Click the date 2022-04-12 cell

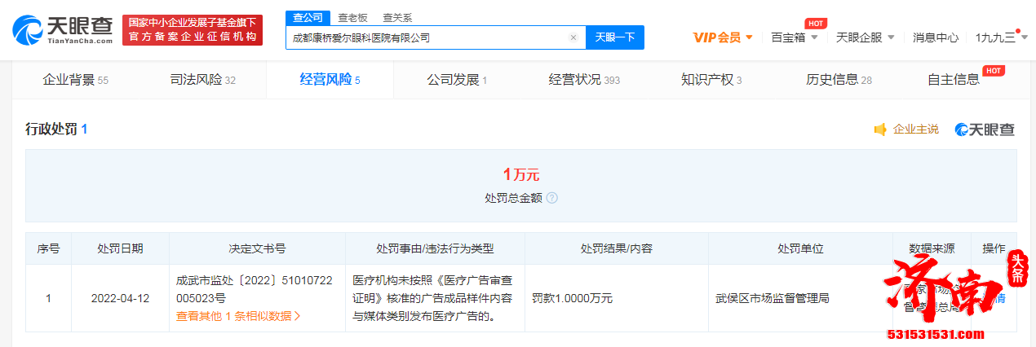(120, 298)
